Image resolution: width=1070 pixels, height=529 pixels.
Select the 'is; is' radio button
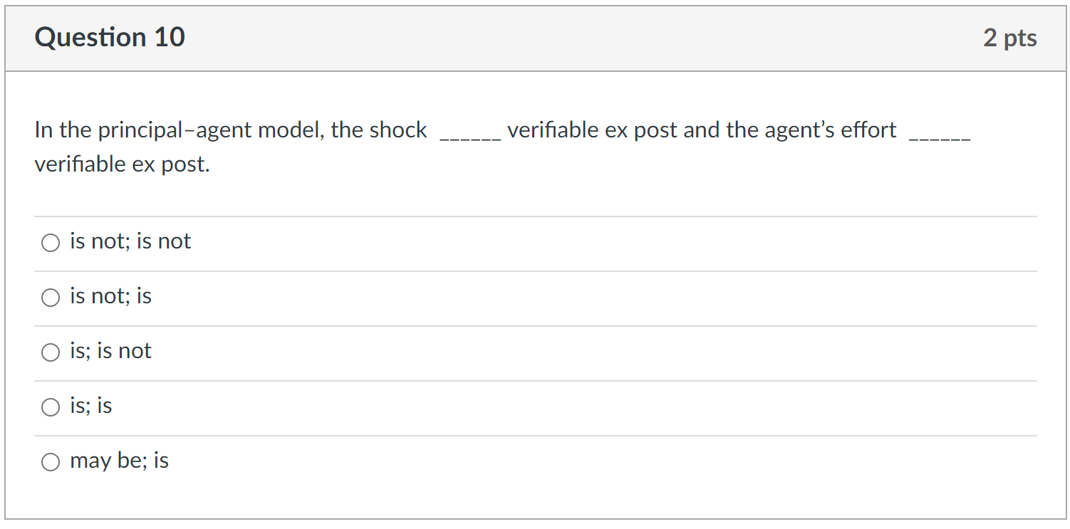[51, 407]
